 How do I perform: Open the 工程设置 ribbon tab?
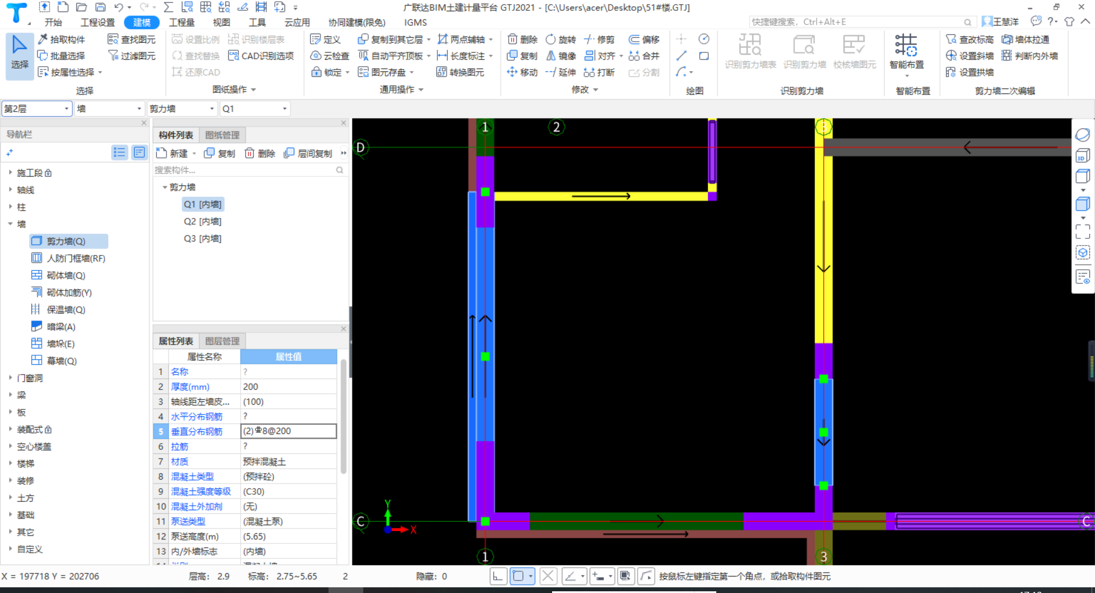point(98,22)
